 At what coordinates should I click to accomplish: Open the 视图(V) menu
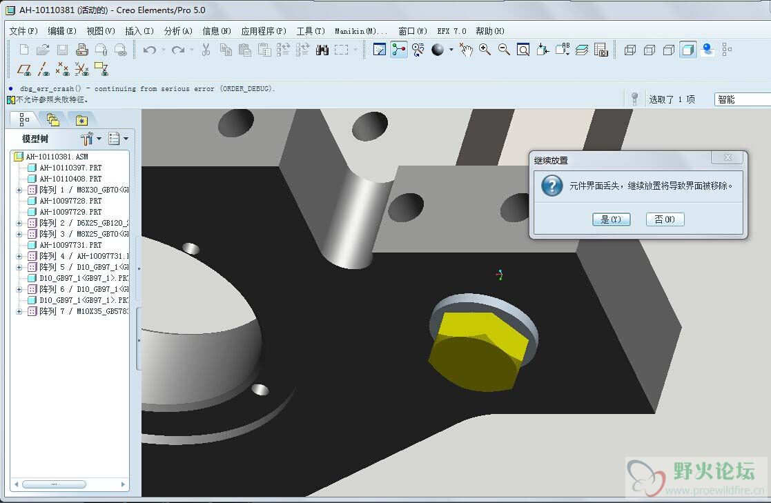[x=100, y=31]
